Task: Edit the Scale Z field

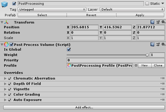Action: [150, 38]
